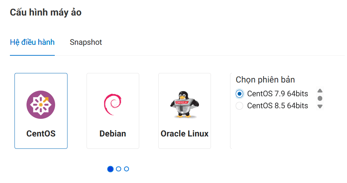This screenshot has width=347, height=183.
Task: Select the CentOS operating system card label
Action: point(41,134)
